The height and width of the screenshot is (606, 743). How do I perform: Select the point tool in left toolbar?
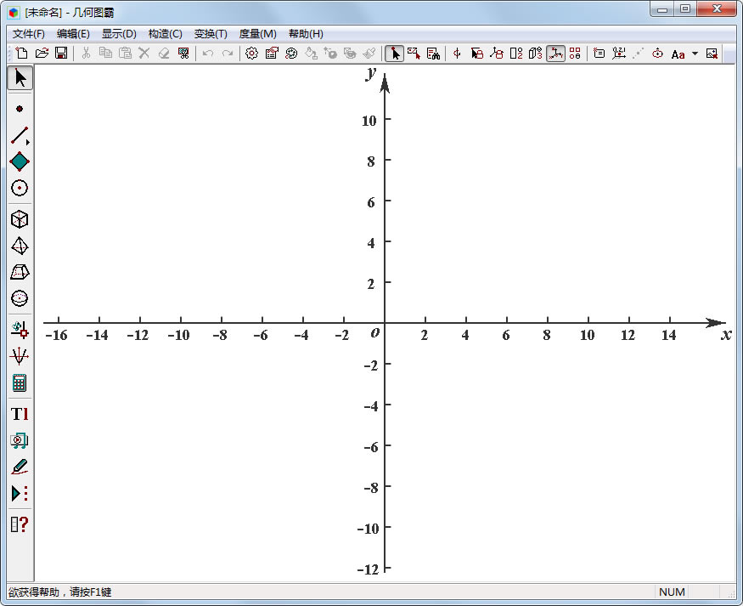[20, 109]
